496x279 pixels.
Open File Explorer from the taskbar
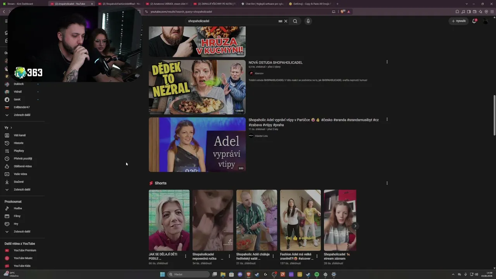pos(223,274)
